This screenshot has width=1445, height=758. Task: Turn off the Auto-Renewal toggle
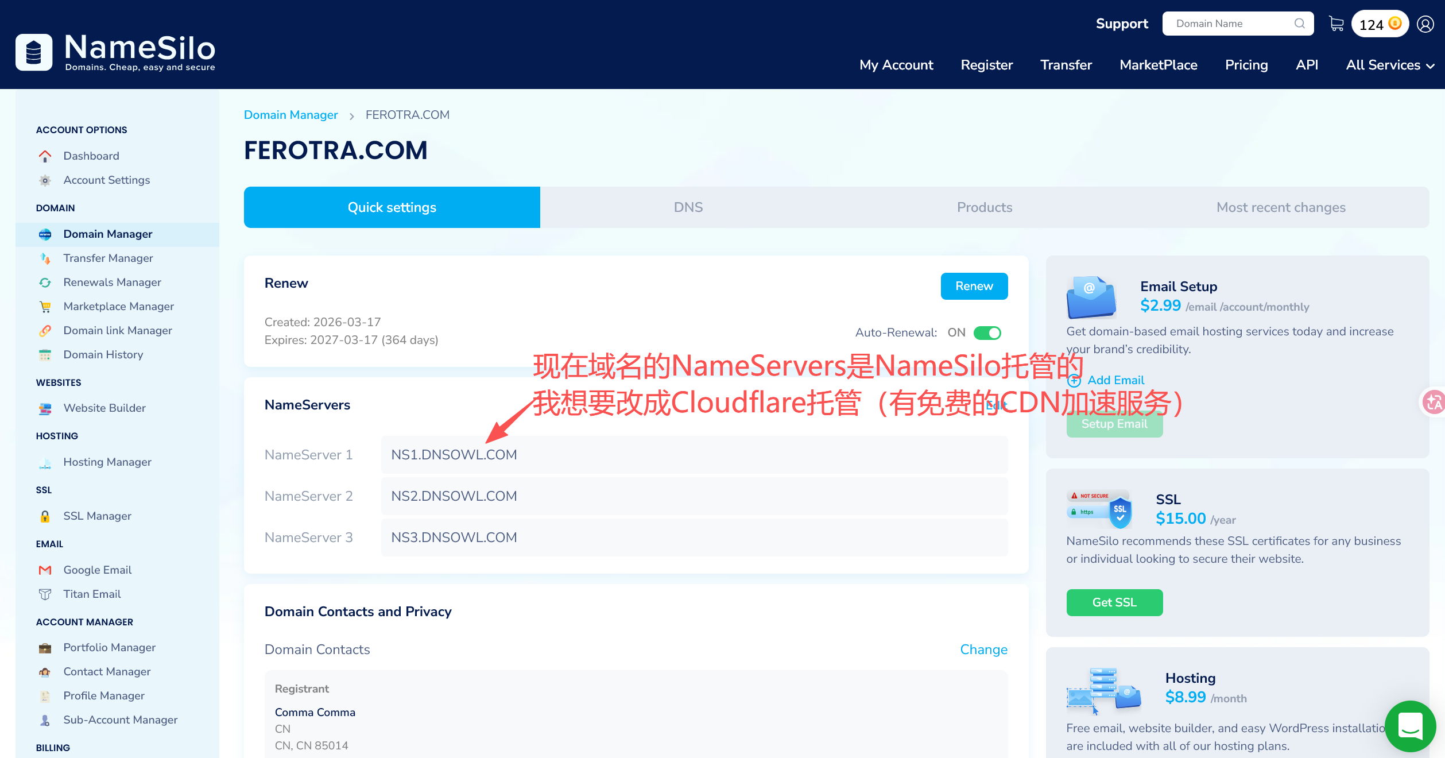[987, 332]
